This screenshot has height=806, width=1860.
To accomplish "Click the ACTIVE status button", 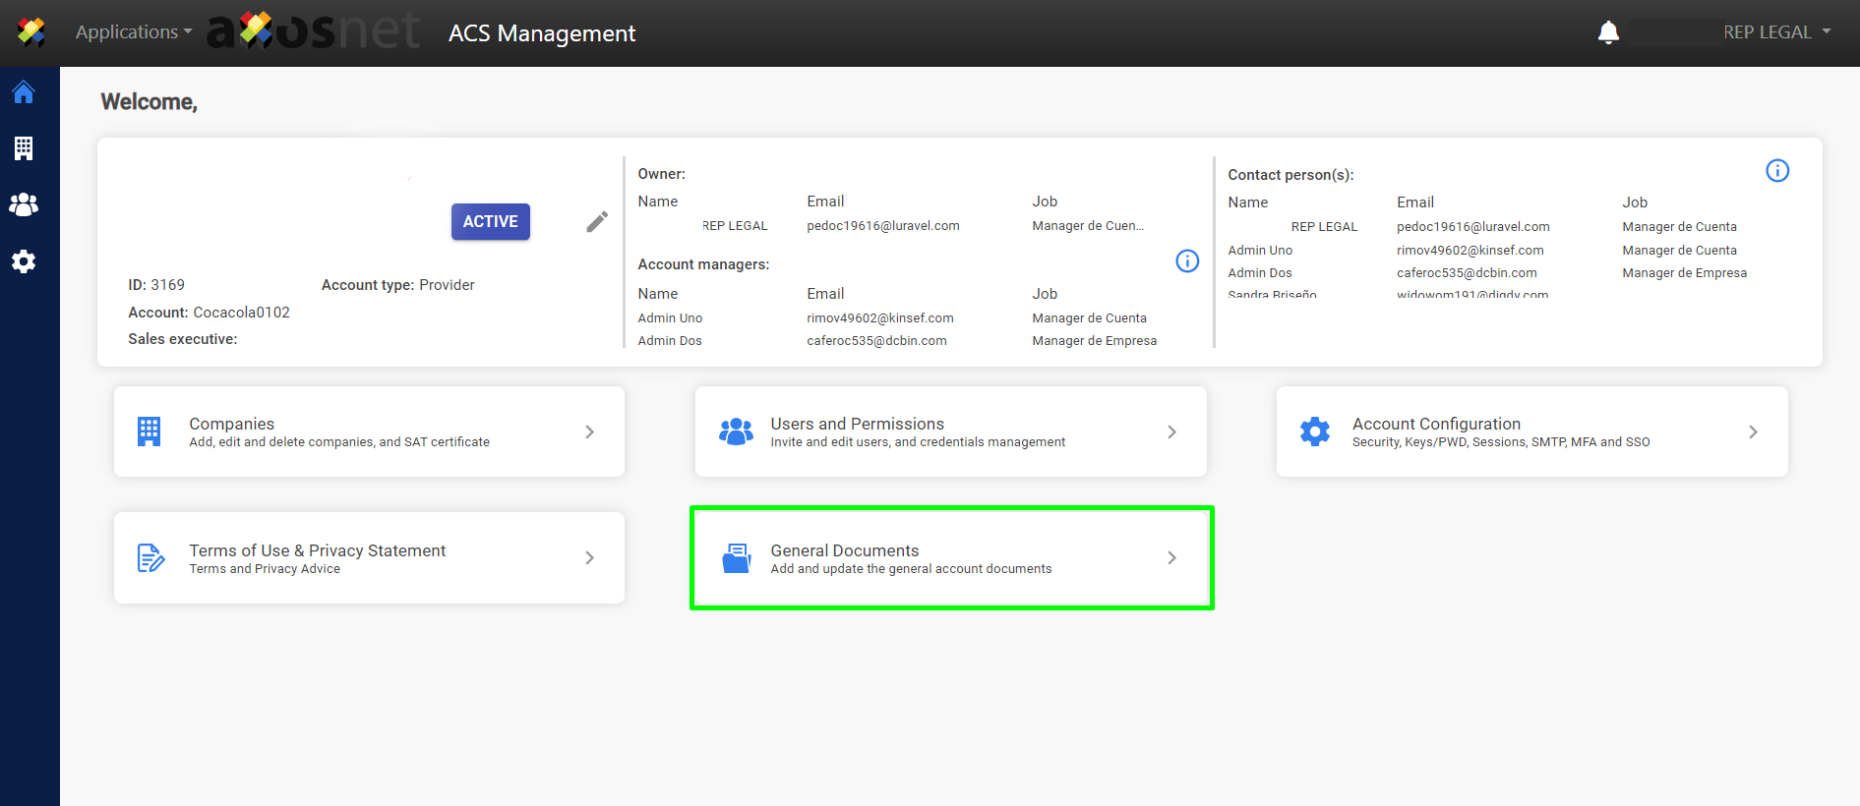I will [490, 222].
